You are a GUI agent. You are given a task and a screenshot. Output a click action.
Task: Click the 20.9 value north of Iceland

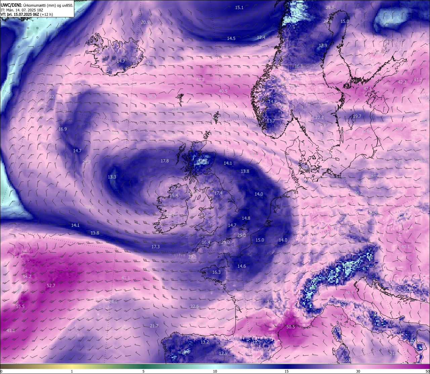pyautogui.click(x=145, y=22)
